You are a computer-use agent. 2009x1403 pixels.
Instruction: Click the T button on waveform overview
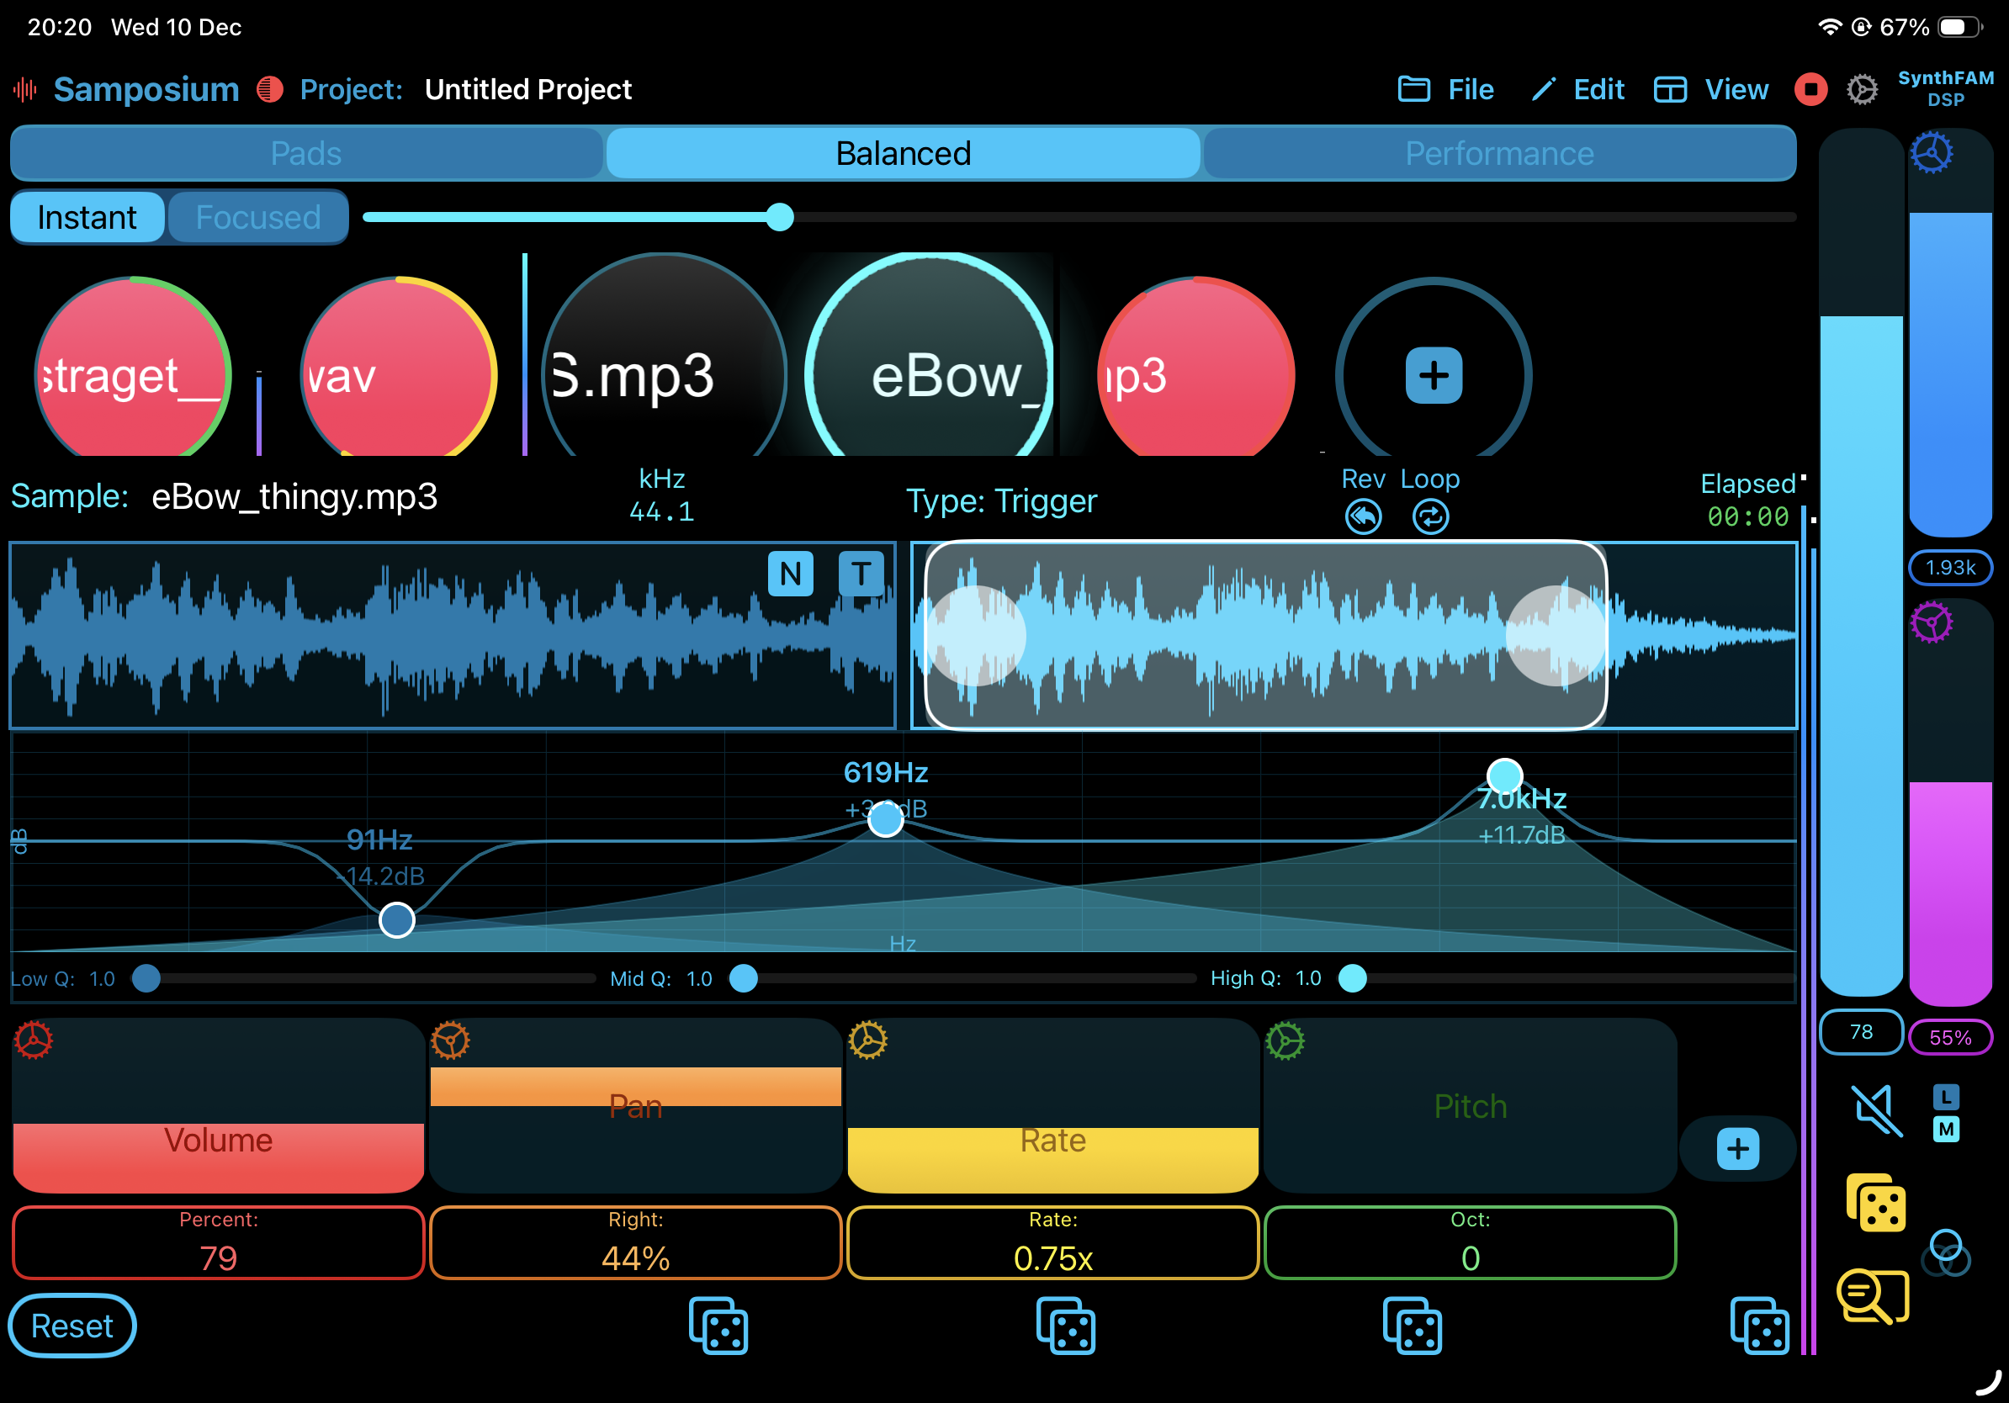(861, 574)
